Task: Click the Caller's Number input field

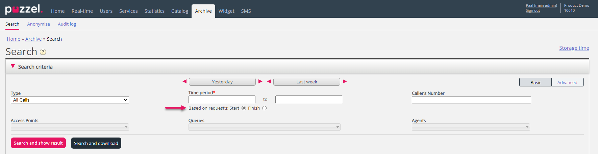Action: [471, 100]
